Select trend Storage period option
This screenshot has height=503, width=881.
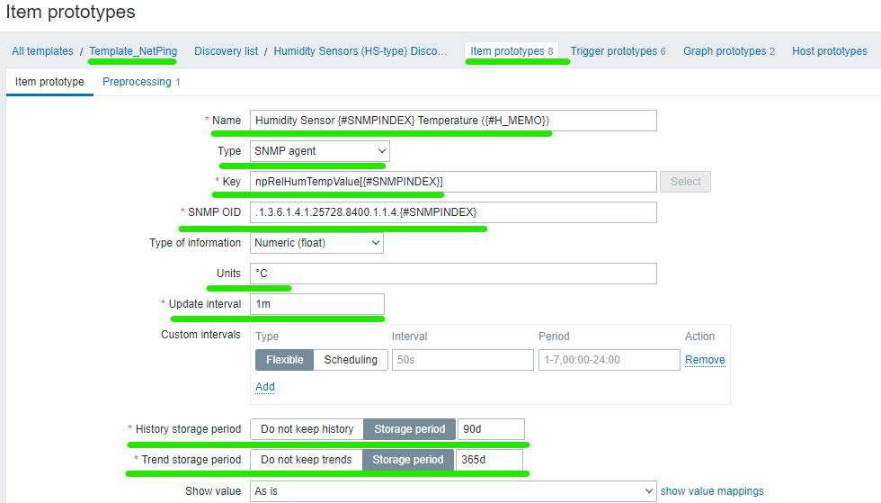(408, 460)
